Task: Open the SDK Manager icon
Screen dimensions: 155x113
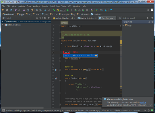Action: 106,10
